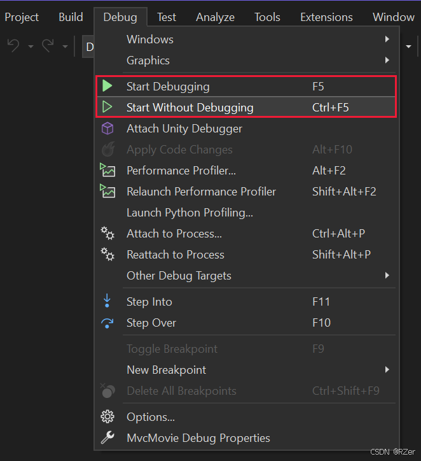
Task: Click the Step Over curved arrow icon
Action: 107,323
